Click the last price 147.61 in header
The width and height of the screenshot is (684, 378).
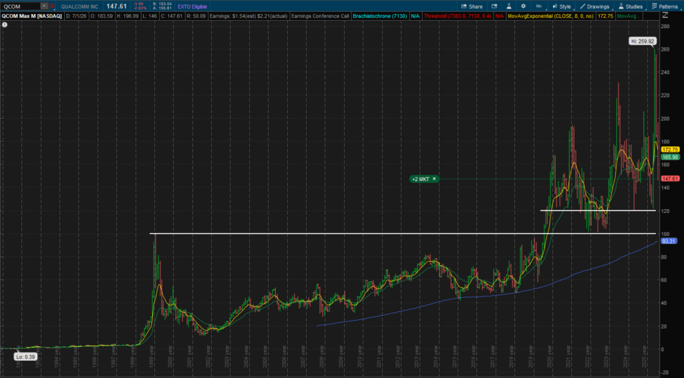click(116, 6)
